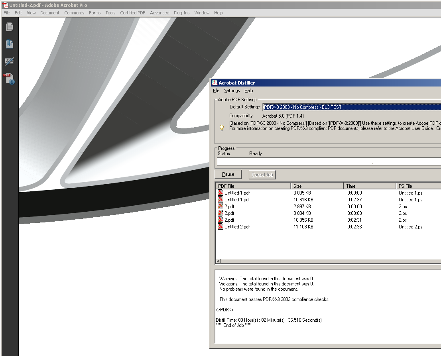441x356 pixels.
Task: Click PDF icon of the 3 004 KB 2.pdf
Action: tap(220, 213)
